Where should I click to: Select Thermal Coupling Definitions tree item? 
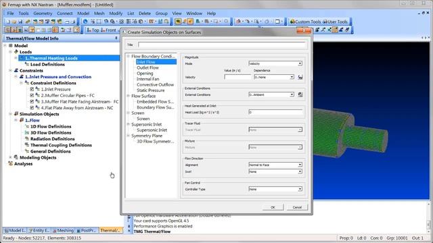click(61, 145)
